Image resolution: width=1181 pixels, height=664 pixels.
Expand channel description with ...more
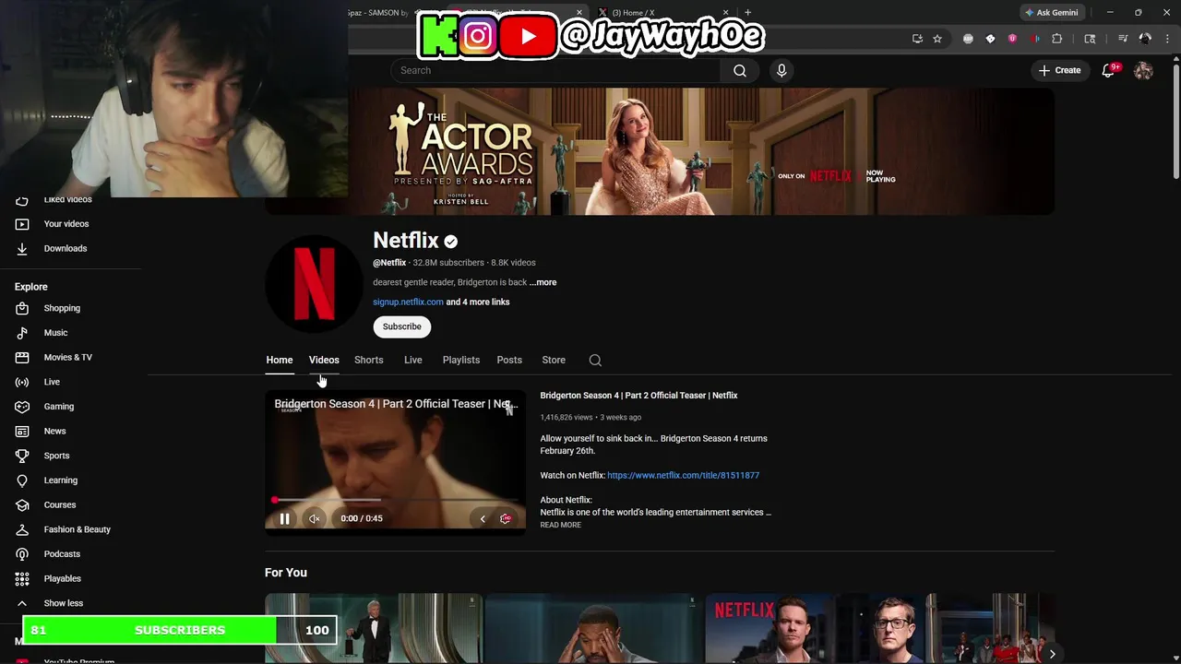pos(543,282)
